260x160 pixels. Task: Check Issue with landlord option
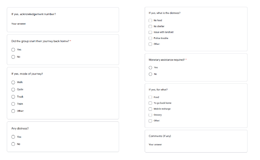(x=150, y=32)
